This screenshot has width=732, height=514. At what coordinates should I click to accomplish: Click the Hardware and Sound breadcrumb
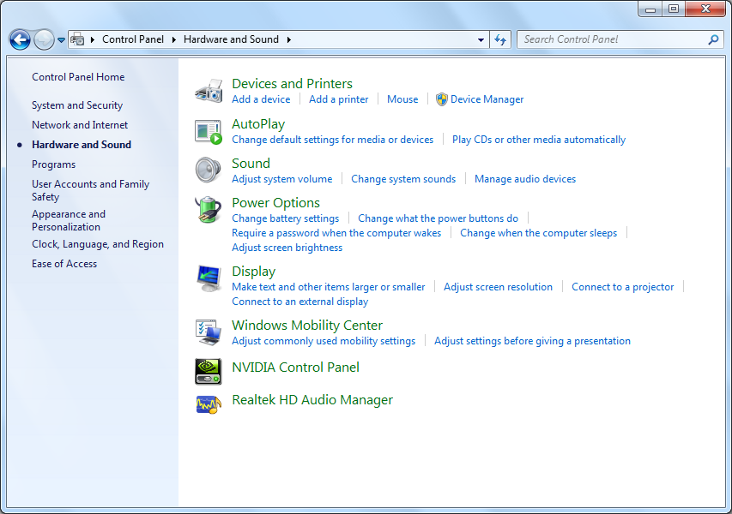point(231,39)
